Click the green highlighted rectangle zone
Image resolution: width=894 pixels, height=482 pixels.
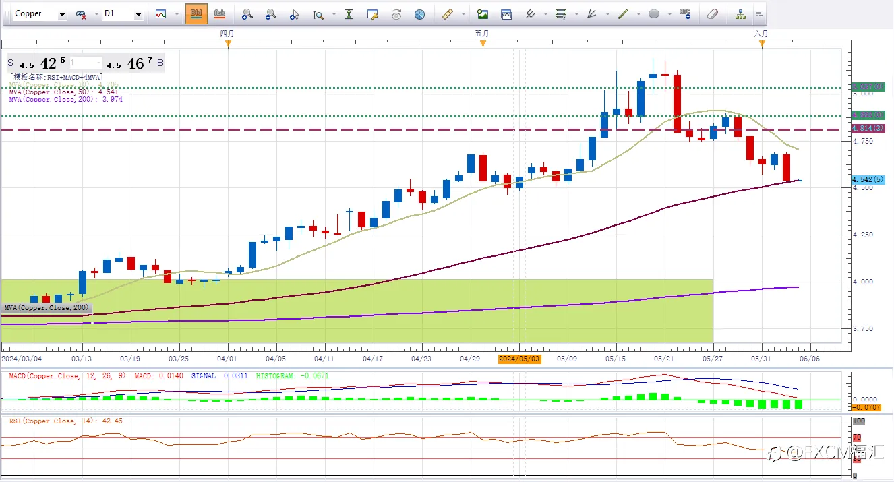357,311
